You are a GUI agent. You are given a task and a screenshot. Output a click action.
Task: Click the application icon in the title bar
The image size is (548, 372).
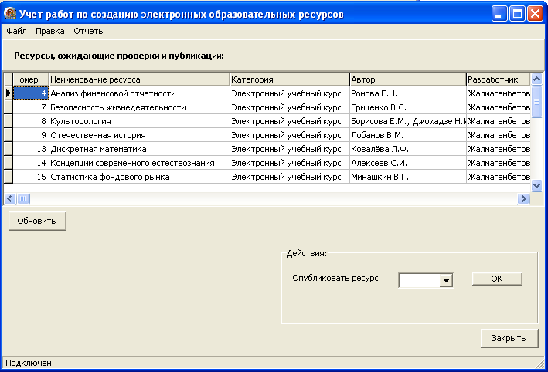(x=11, y=14)
